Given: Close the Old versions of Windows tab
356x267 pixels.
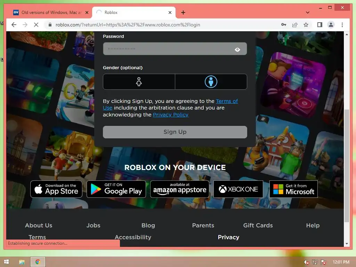Looking at the screenshot, I should pyautogui.click(x=87, y=13).
